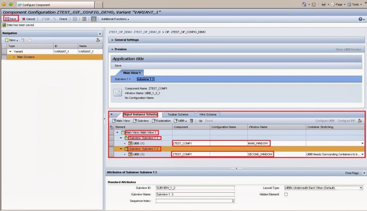Click the personalize icon in Navigation panel
367x211 pixels.
[x=98, y=40]
